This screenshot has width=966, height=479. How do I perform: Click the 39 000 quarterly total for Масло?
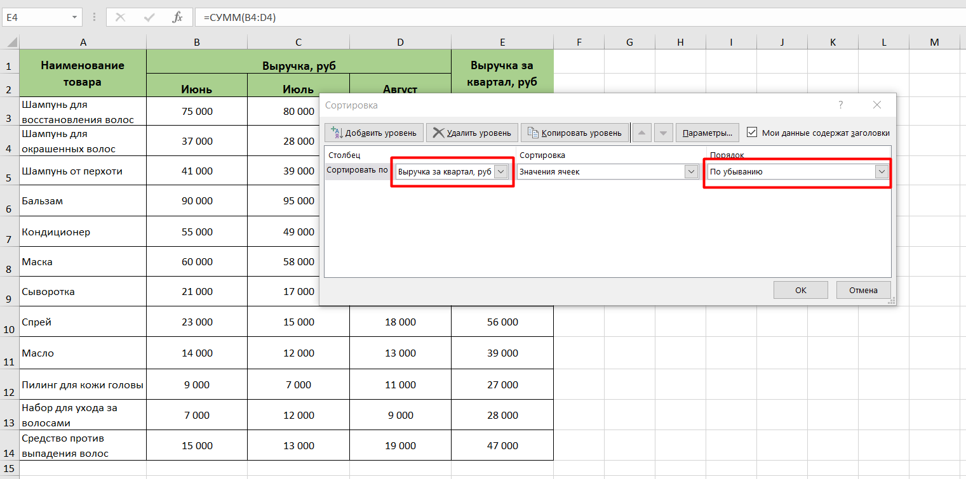pos(502,353)
